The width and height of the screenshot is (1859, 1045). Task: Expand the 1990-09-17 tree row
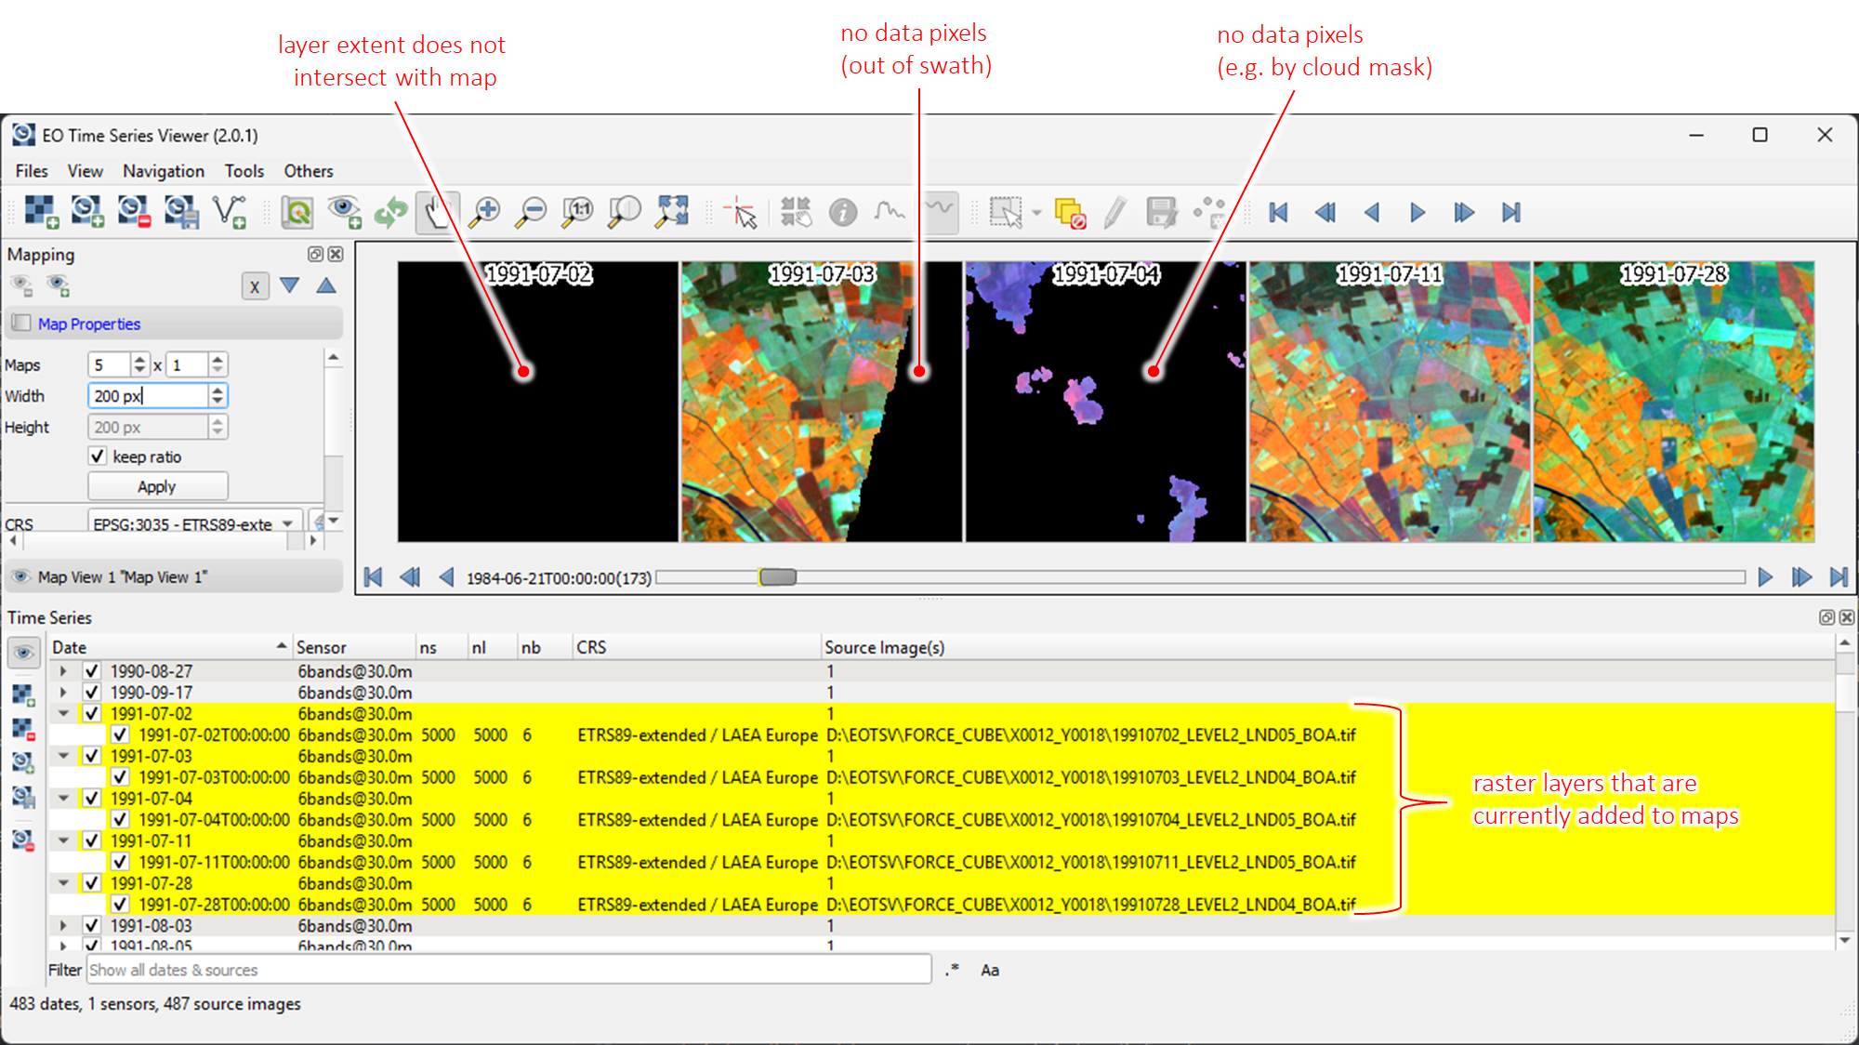point(63,692)
